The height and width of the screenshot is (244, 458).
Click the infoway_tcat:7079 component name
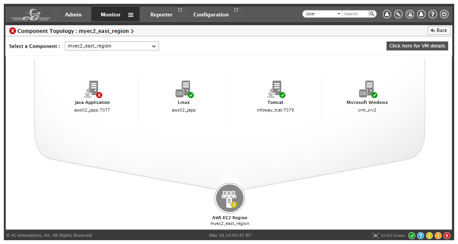point(276,110)
